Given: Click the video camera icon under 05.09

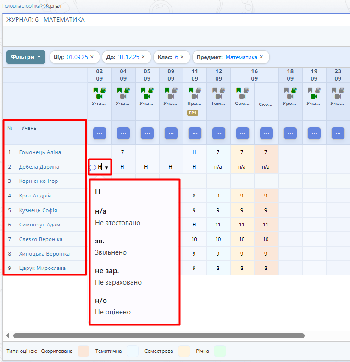Looking at the screenshot, I should [147, 97].
